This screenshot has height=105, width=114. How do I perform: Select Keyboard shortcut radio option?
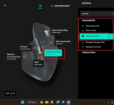(x=83, y=47)
